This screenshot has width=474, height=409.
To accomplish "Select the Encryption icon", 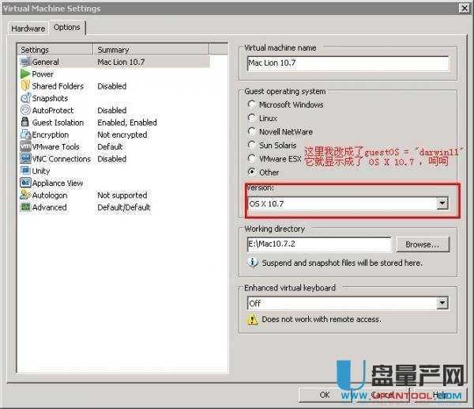I will (x=25, y=134).
